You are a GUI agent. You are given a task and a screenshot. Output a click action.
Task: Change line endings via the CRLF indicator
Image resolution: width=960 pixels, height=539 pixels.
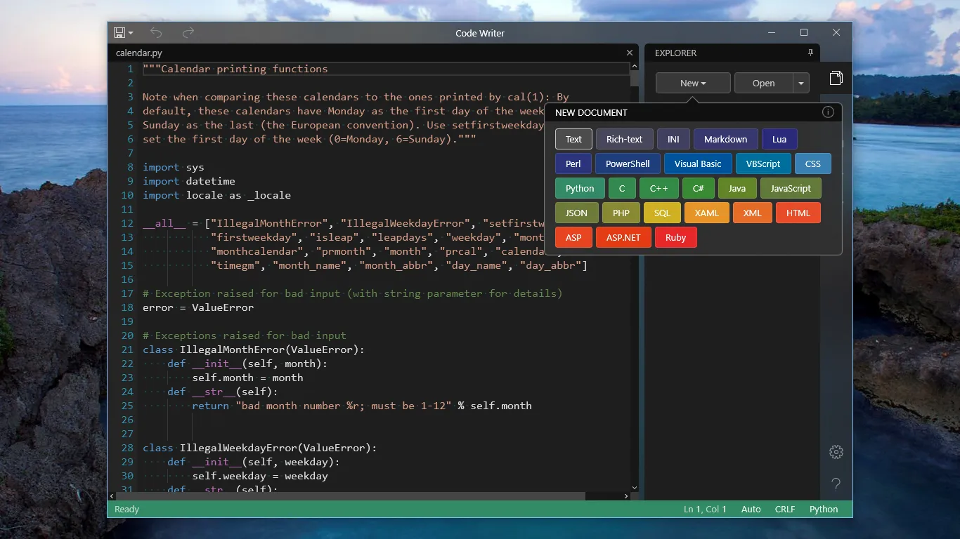[784, 509]
